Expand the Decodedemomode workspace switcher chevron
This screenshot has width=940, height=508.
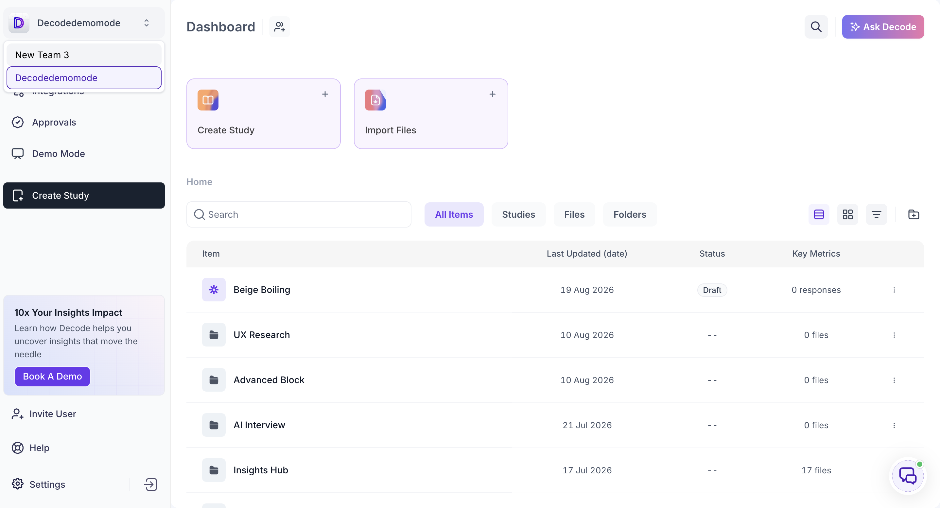(x=146, y=23)
